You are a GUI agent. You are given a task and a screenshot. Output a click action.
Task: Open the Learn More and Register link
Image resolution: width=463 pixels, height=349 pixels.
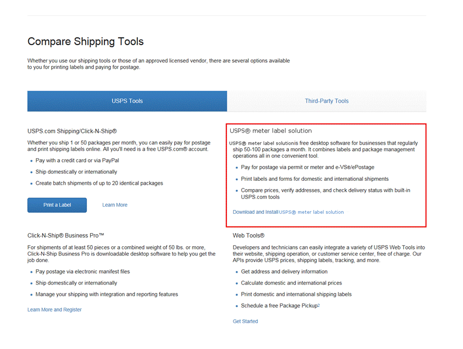point(54,309)
